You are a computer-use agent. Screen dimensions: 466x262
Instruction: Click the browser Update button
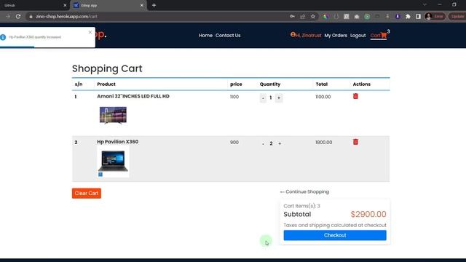point(457,17)
